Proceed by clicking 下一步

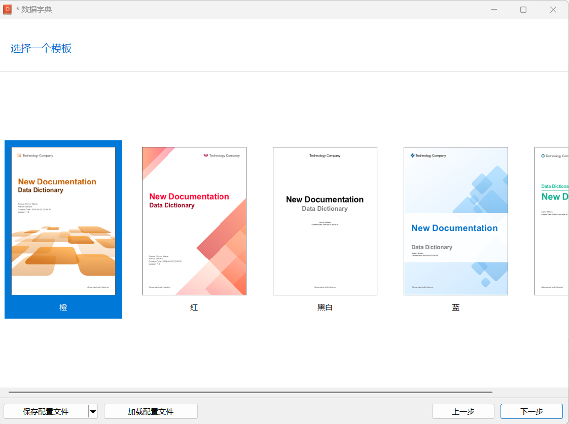531,411
